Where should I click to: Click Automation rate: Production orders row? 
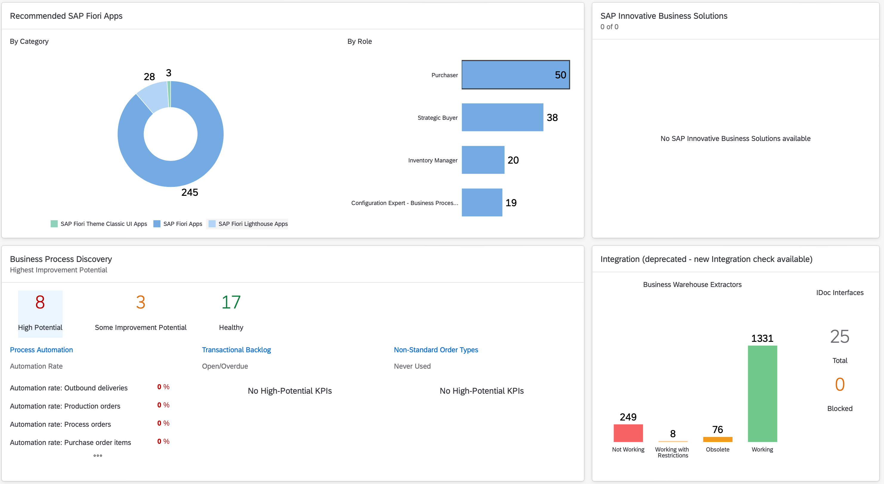click(x=90, y=406)
